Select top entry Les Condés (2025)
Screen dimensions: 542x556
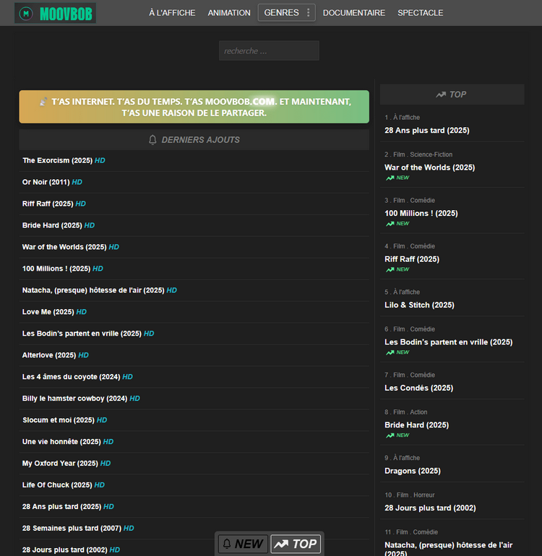pyautogui.click(x=419, y=388)
